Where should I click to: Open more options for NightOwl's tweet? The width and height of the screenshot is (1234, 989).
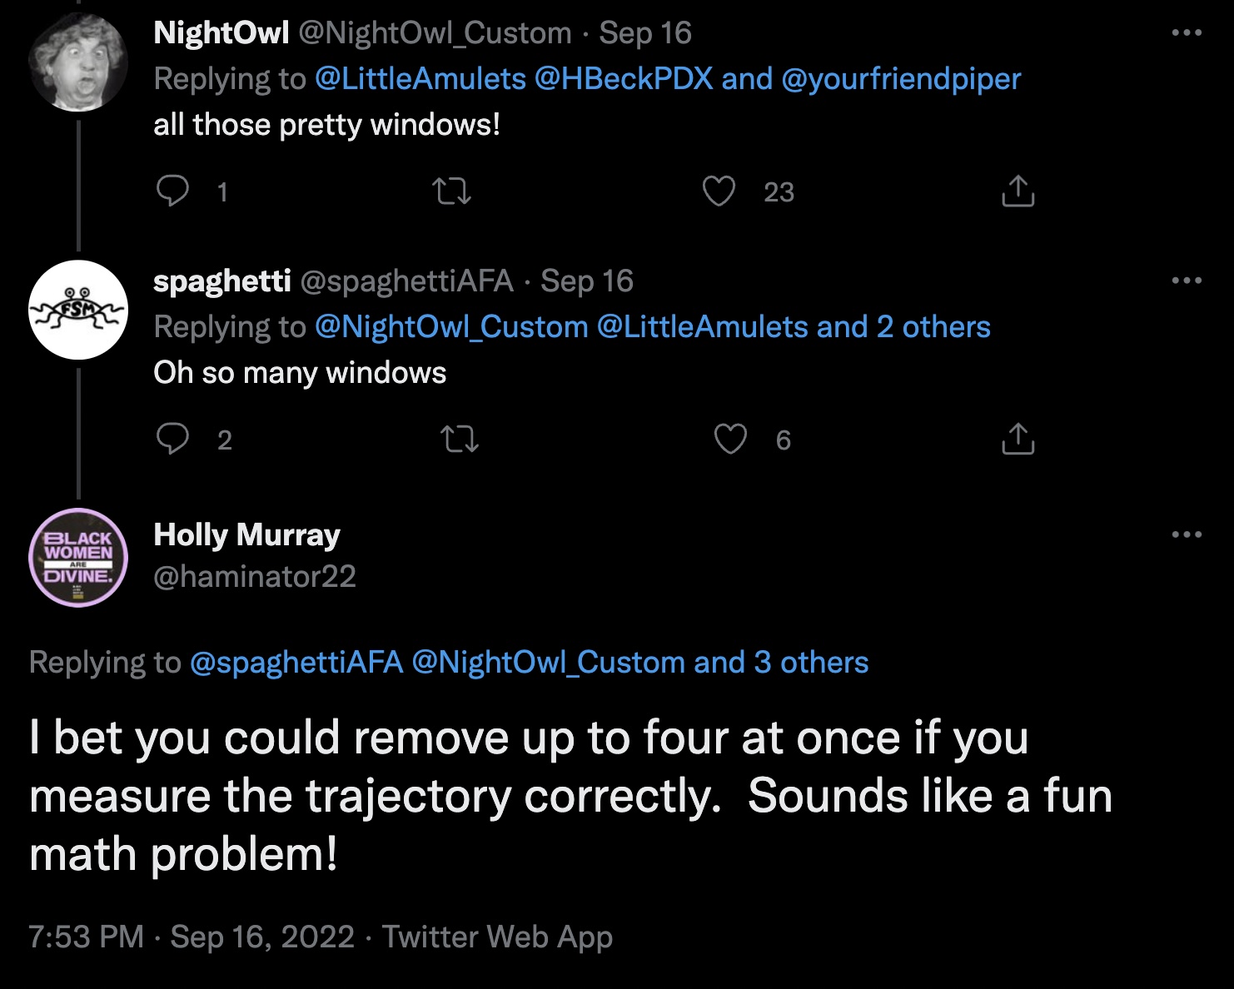pos(1186,33)
